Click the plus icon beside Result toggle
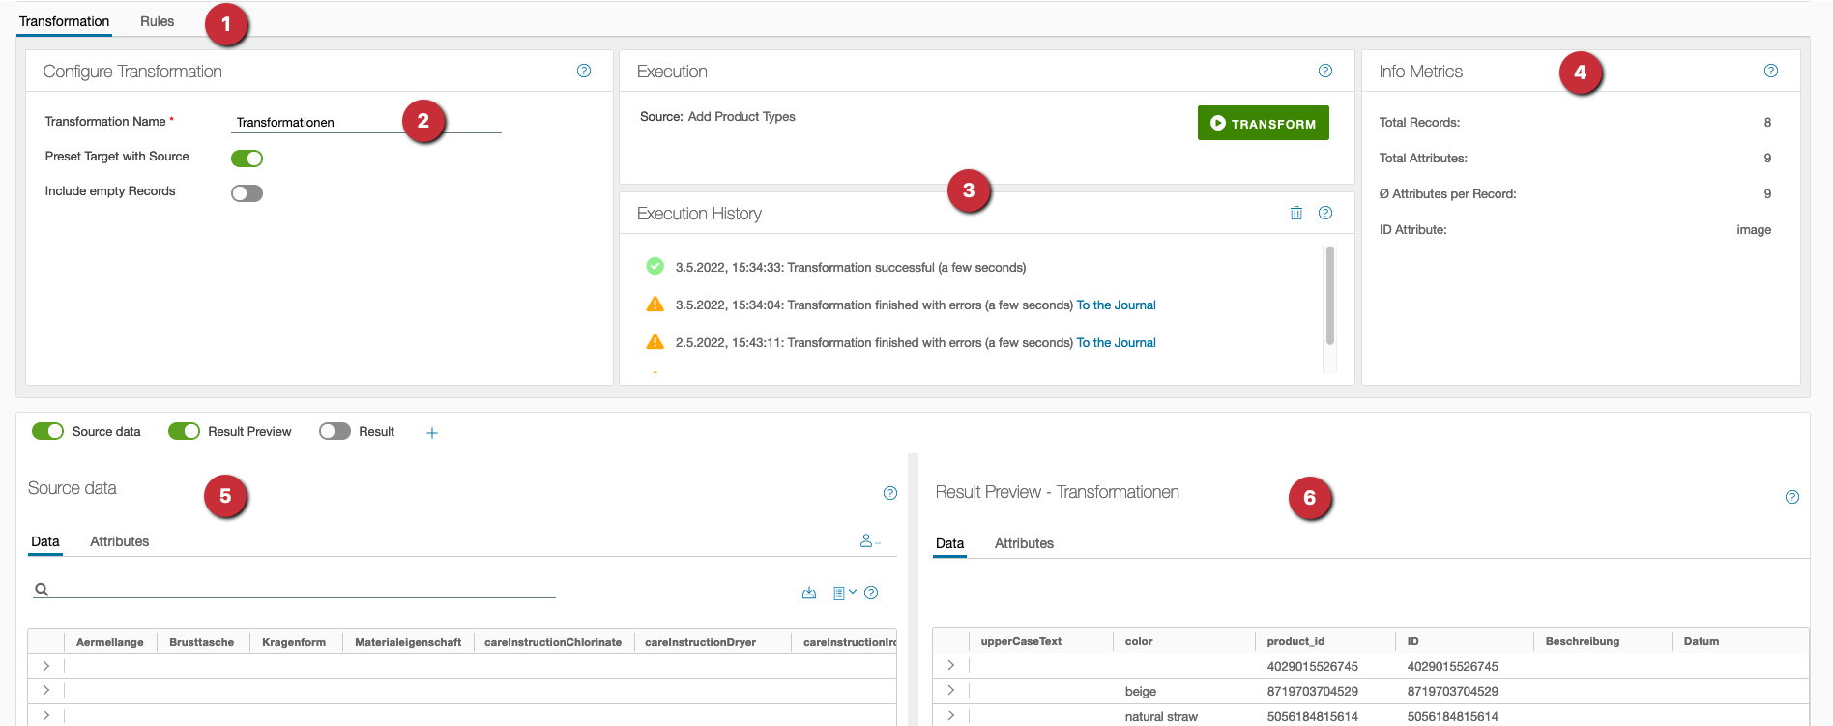Screen dimensions: 1833x726 point(432,433)
